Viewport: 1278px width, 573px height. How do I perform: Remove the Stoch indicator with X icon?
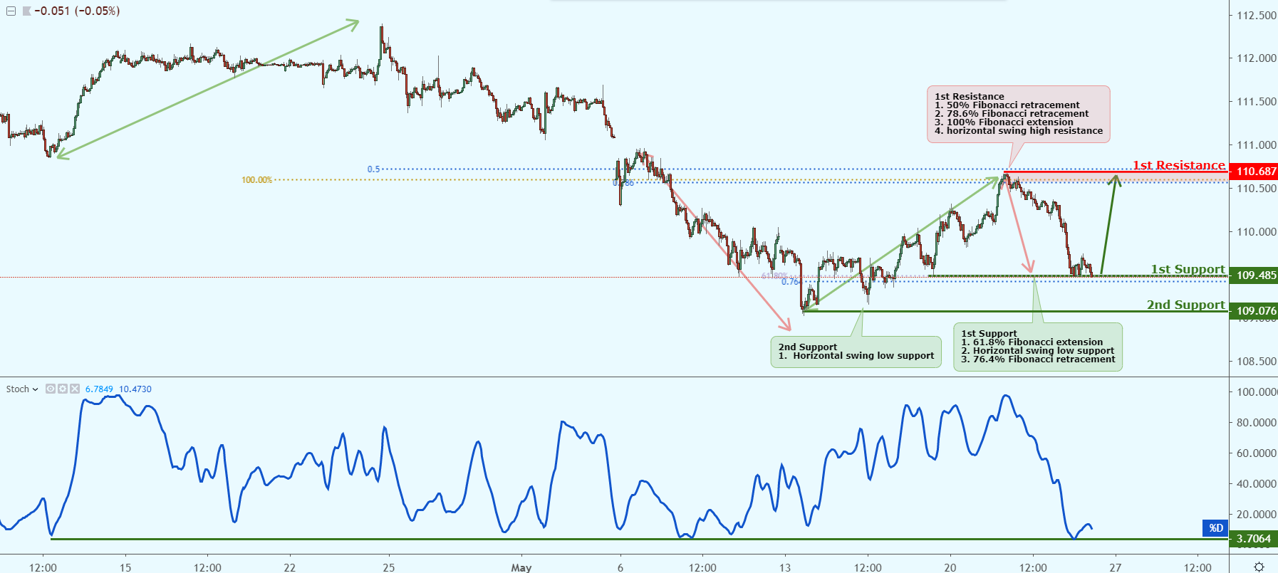click(x=74, y=389)
